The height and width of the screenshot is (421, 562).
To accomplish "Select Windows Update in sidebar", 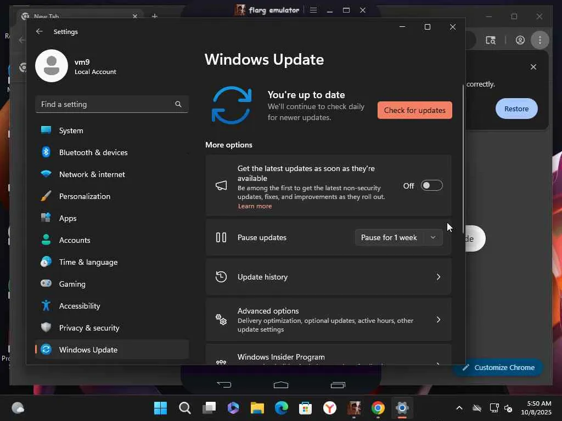I will [112, 349].
